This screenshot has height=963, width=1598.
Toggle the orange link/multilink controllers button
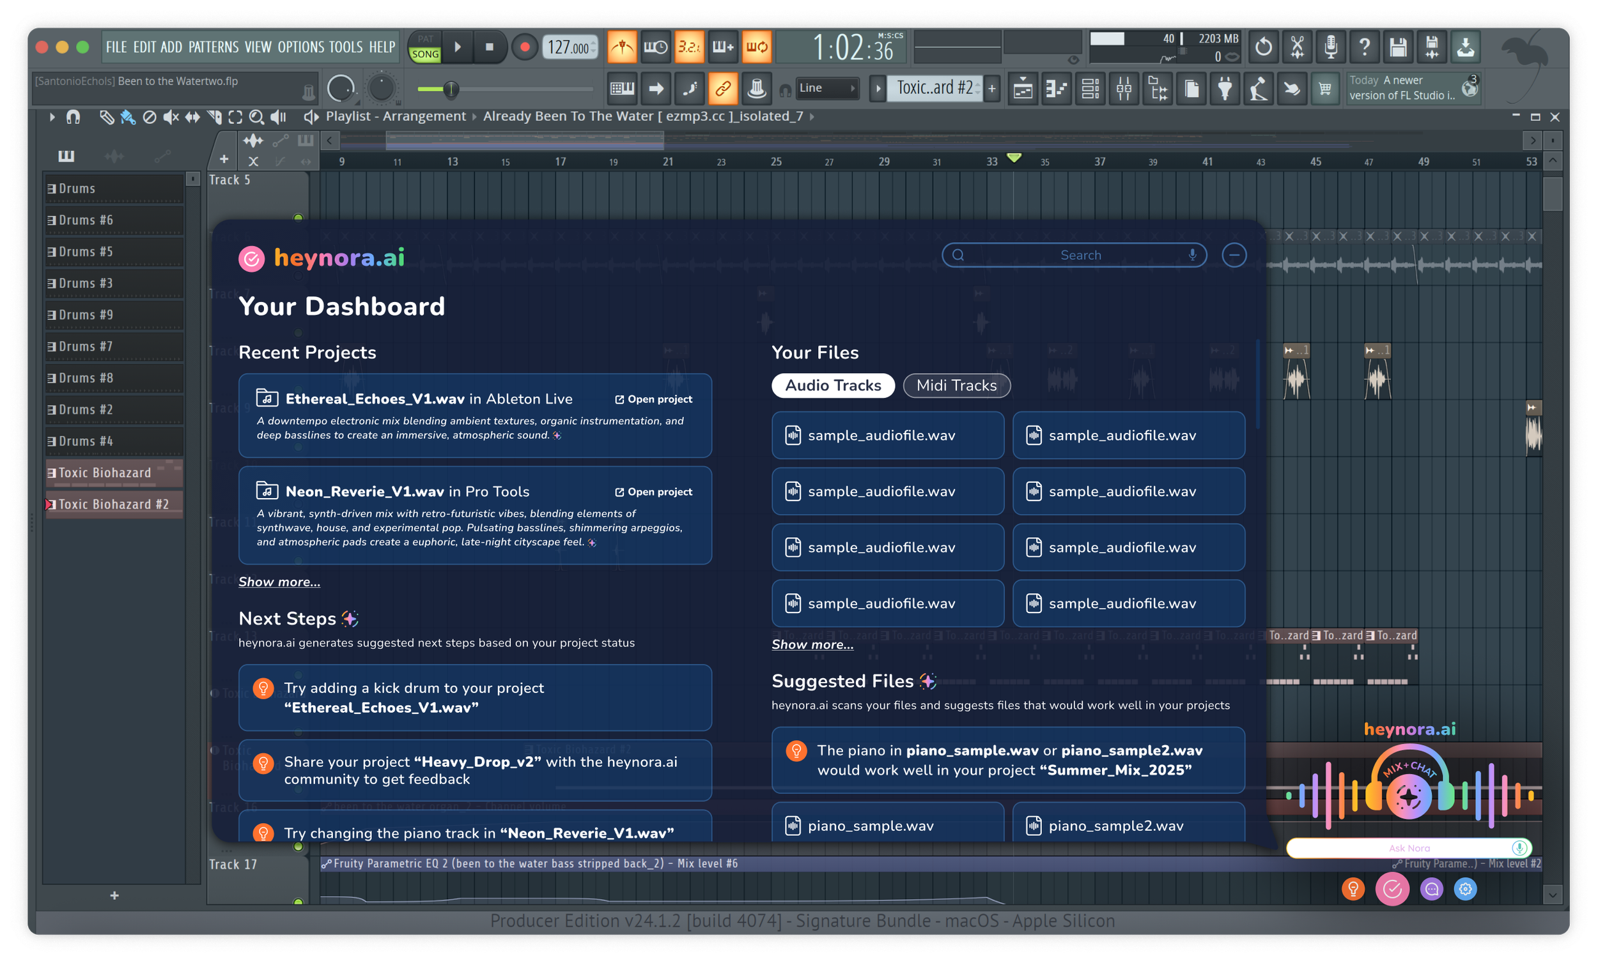tap(722, 88)
